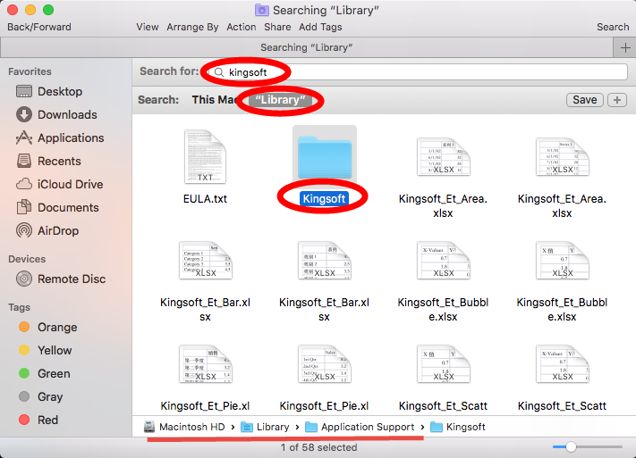The width and height of the screenshot is (636, 458).
Task: Select Kingsoft_Et_Bubble.xlsx file in third column
Action: (444, 261)
